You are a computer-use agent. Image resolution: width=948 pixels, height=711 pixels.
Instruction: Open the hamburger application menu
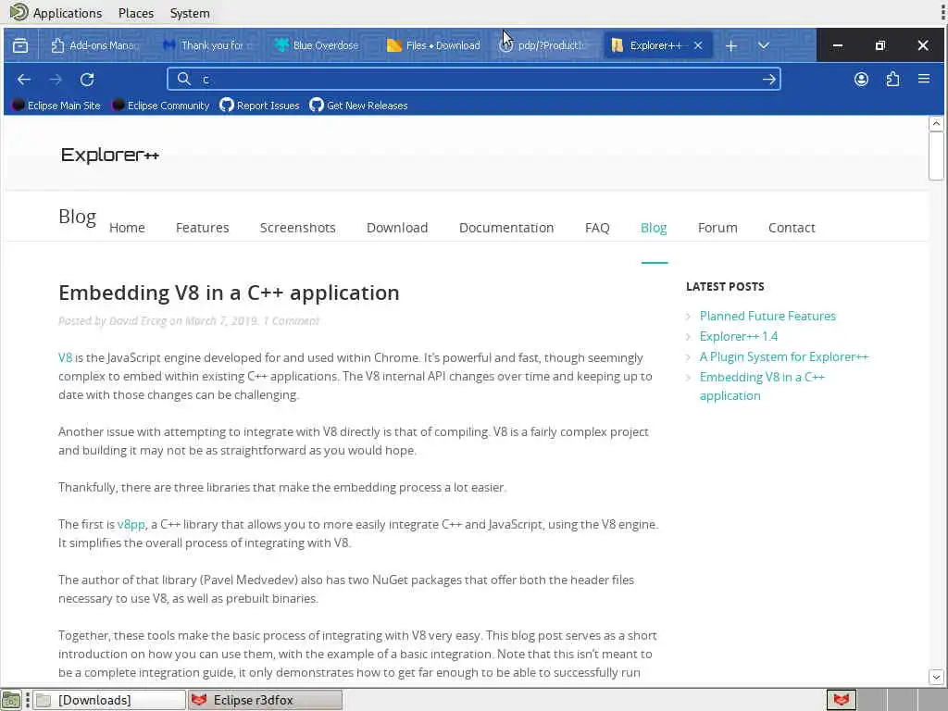point(924,79)
